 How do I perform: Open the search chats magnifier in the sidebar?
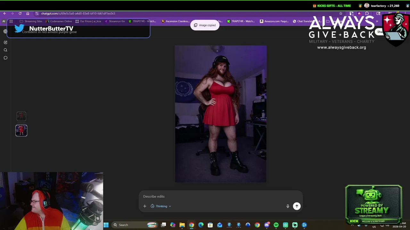click(5, 50)
